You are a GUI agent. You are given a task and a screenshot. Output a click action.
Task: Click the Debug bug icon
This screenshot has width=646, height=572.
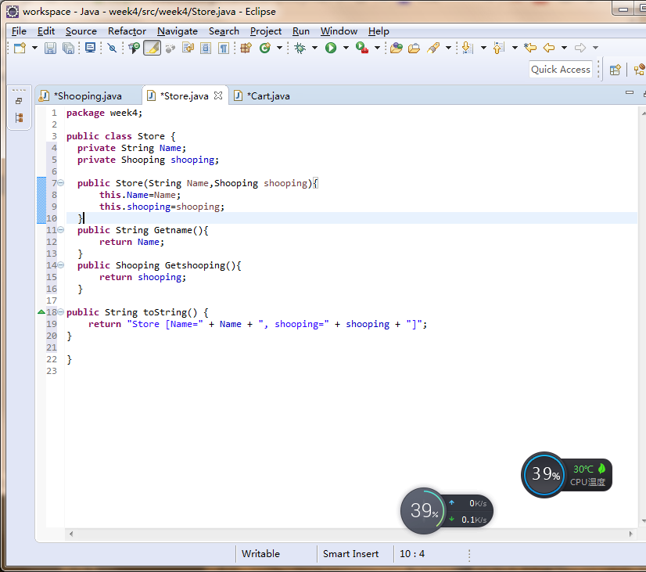pyautogui.click(x=300, y=48)
